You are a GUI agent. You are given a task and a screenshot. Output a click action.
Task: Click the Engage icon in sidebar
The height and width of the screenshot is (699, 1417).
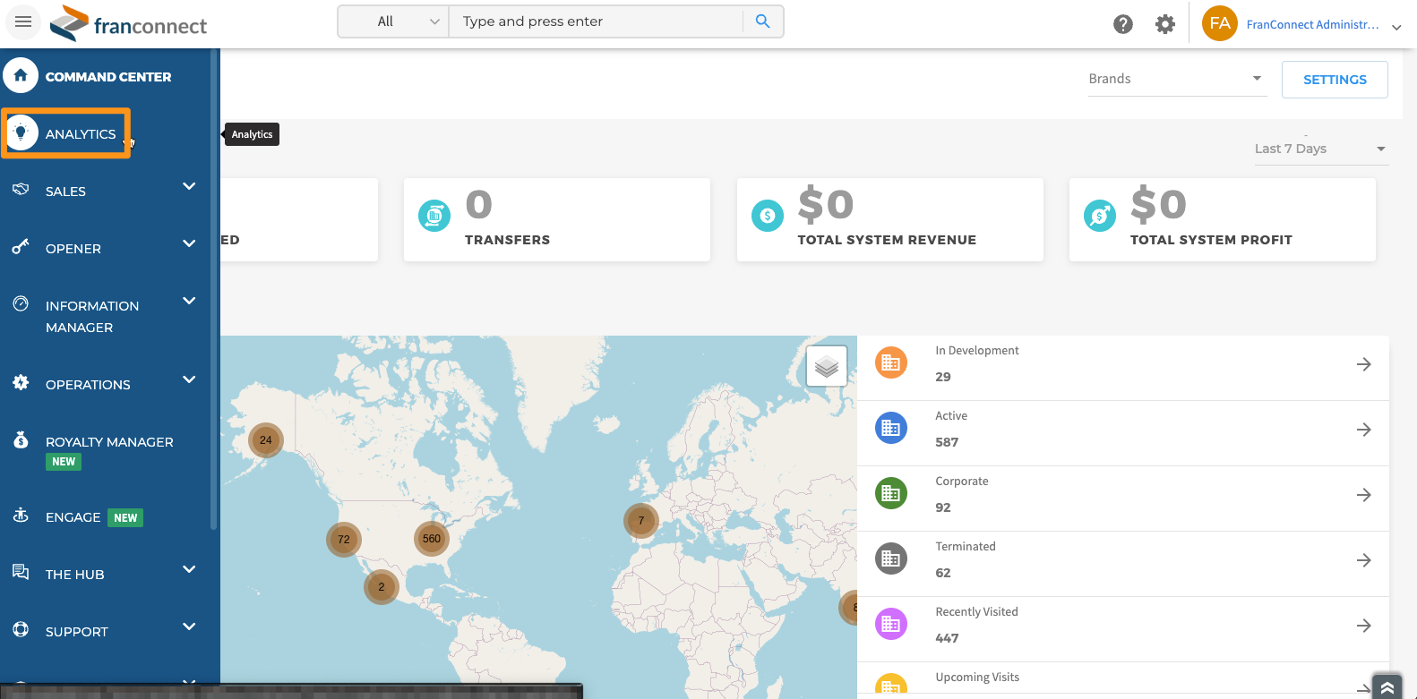[x=21, y=516]
